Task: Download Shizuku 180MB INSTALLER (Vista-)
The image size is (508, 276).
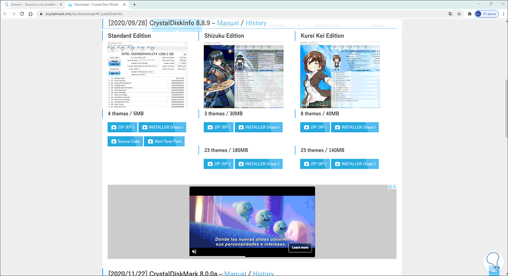Action: tap(259, 164)
